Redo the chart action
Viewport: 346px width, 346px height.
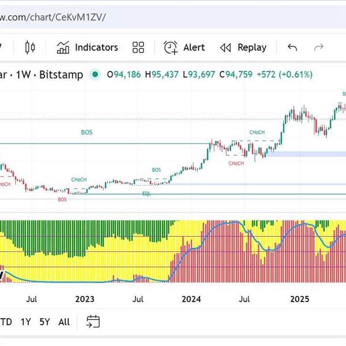(x=318, y=47)
